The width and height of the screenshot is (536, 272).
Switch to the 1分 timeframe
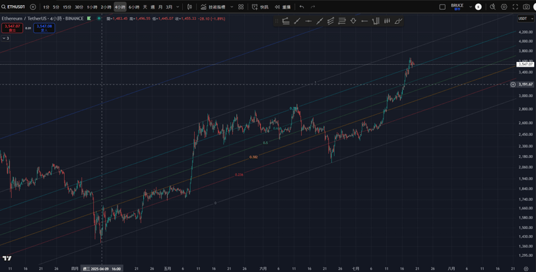(46, 7)
